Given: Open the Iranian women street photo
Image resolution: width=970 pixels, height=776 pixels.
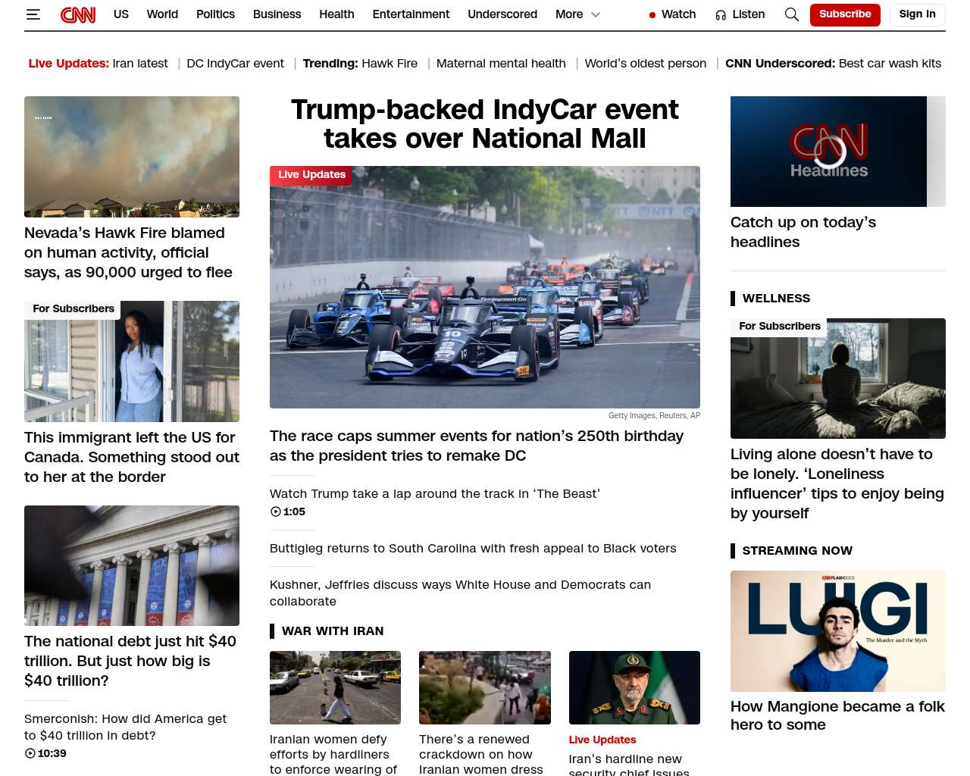Looking at the screenshot, I should tap(335, 687).
